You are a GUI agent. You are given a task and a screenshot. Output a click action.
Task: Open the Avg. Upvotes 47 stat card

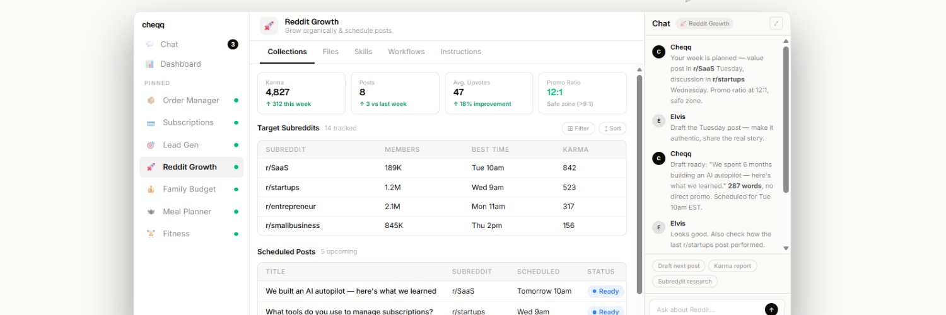(489, 93)
